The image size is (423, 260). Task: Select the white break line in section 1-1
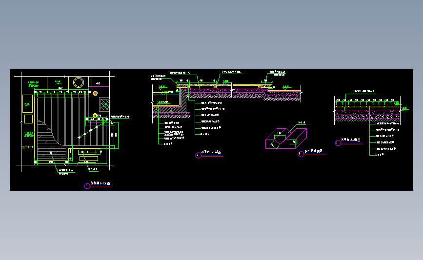(232, 91)
